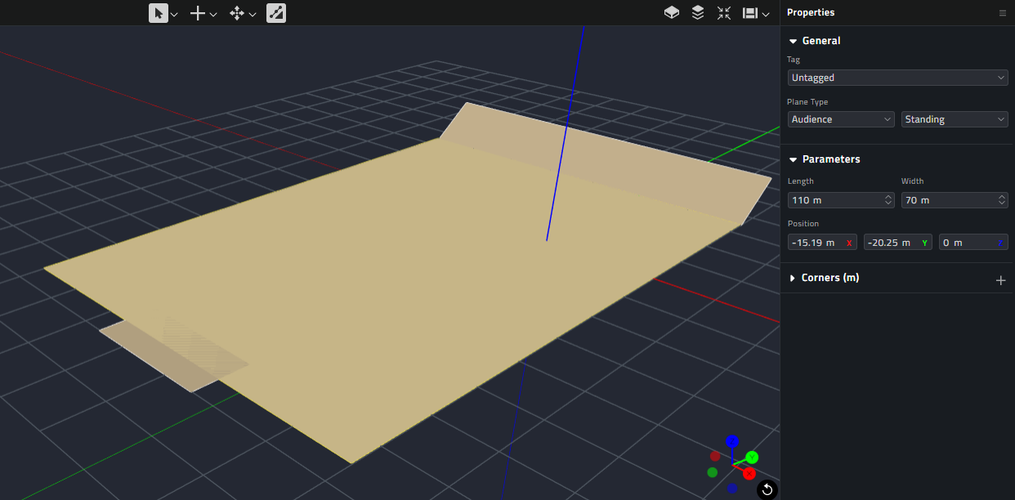
Task: Collapse the General section
Action: [x=793, y=41]
